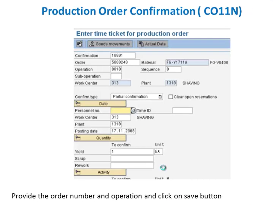Viewport: 273px width, 206px height.
Task: Open Actual Data view
Action: tap(153, 44)
